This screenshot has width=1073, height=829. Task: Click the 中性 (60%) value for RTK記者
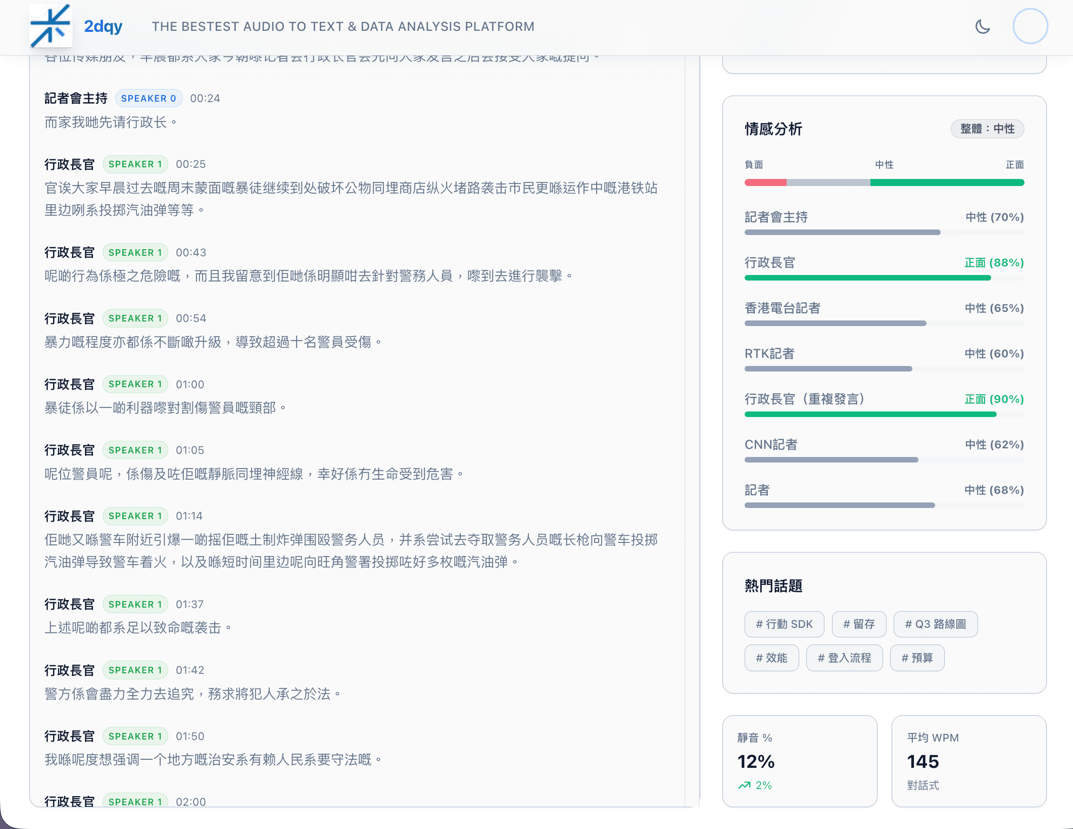tap(994, 354)
